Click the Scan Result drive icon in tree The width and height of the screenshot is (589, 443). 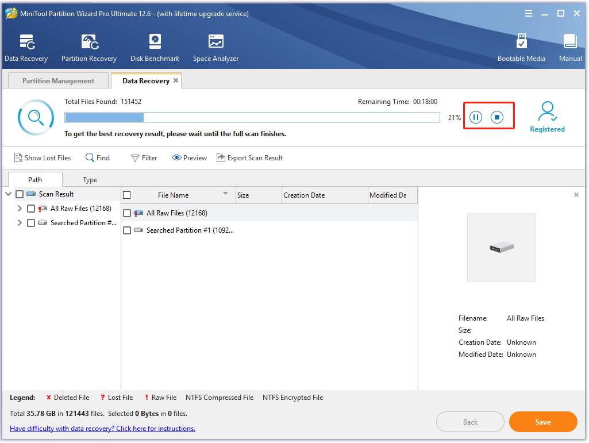[31, 194]
